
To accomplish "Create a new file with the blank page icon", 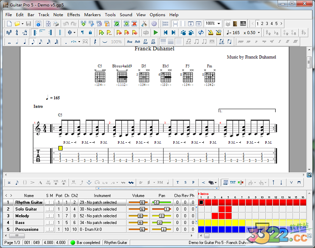I will (x=9, y=24).
